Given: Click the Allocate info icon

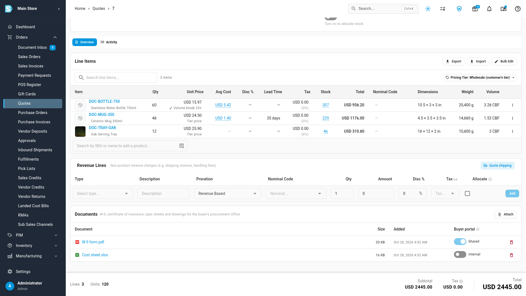Looking at the screenshot, I should point(490,179).
